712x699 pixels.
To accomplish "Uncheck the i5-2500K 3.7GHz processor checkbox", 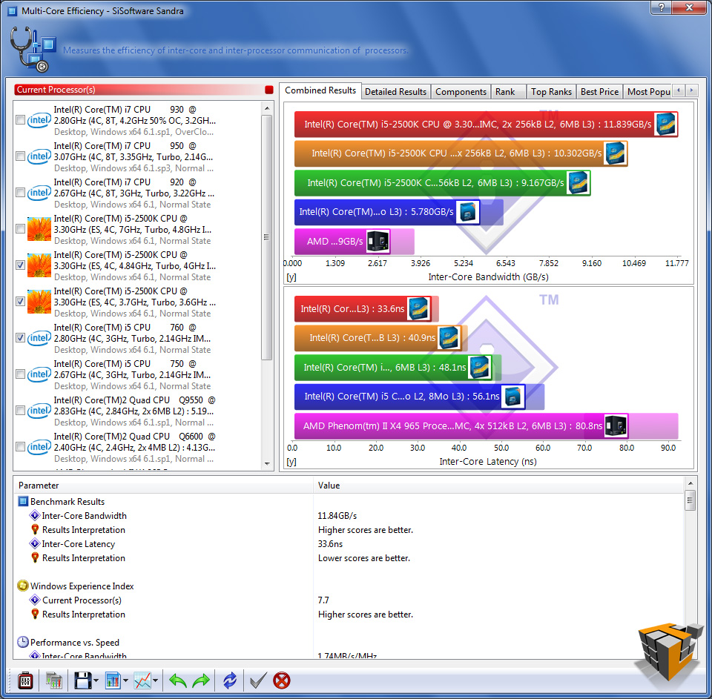I will pos(20,302).
